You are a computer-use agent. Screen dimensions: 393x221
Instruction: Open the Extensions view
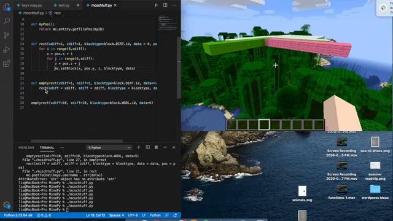pyautogui.click(x=7, y=64)
